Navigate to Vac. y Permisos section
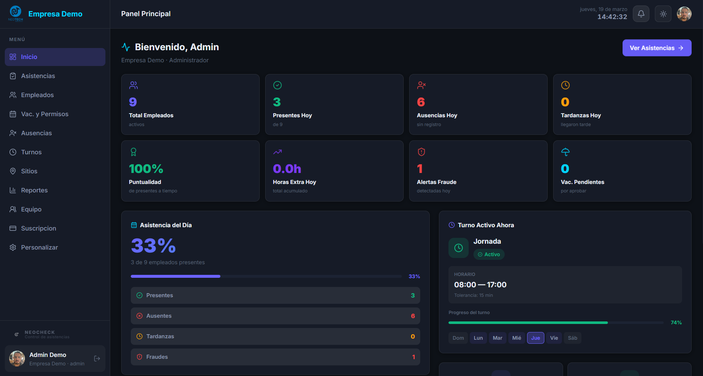Viewport: 703px width, 376px height. pos(44,114)
